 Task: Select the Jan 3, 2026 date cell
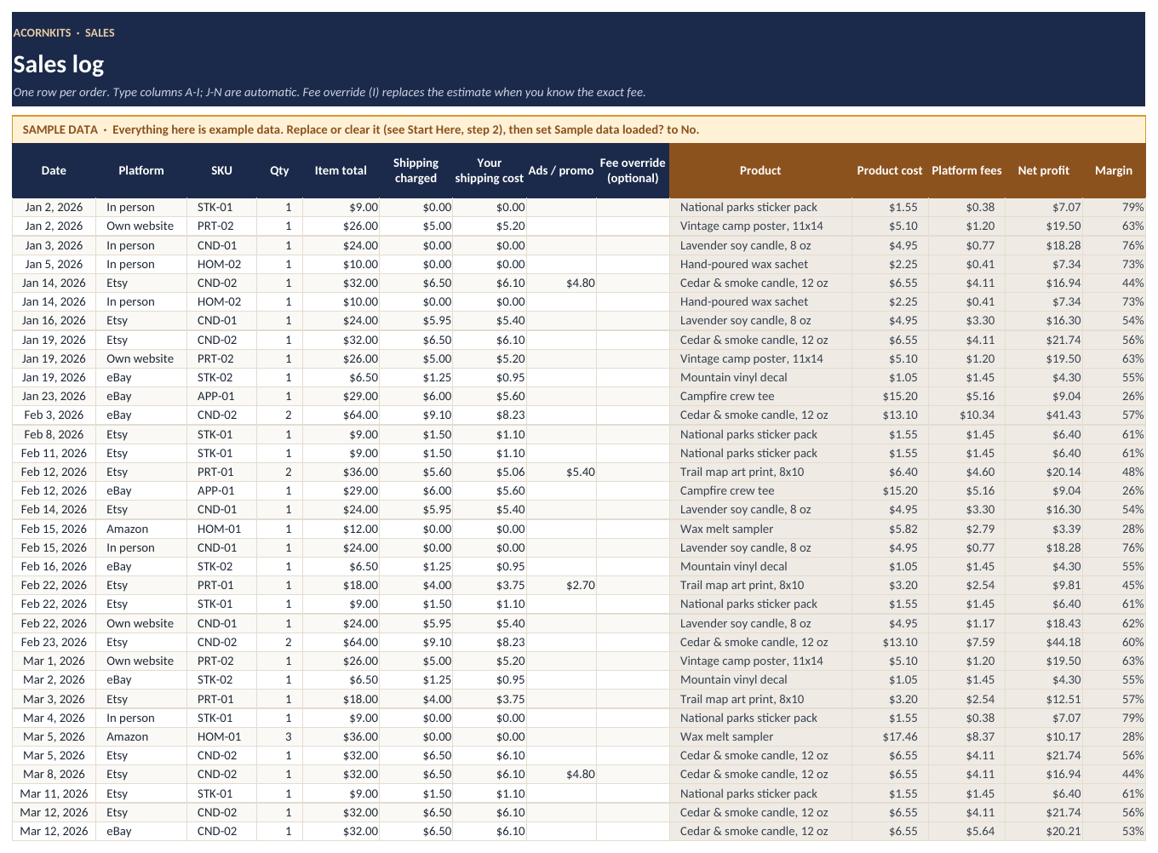(x=54, y=245)
